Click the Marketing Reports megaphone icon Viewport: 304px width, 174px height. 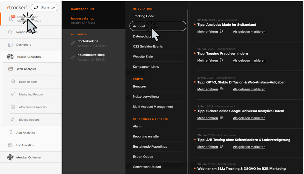pyautogui.click(x=13, y=94)
